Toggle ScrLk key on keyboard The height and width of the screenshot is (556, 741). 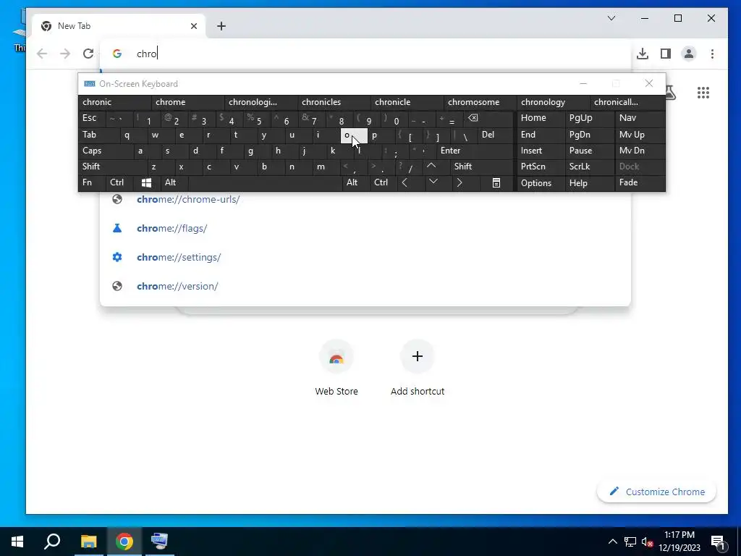pos(589,167)
